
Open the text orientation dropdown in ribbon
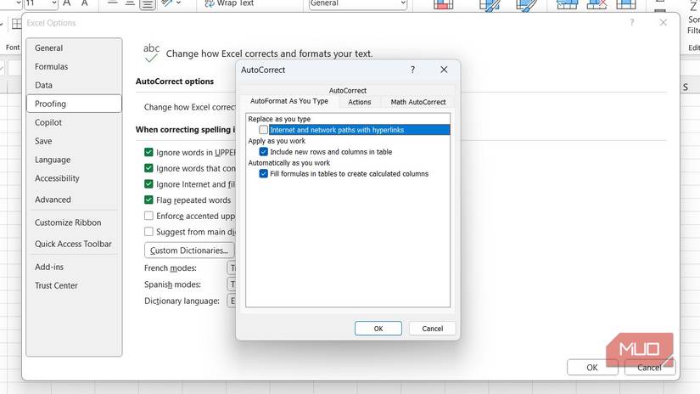pos(178,3)
